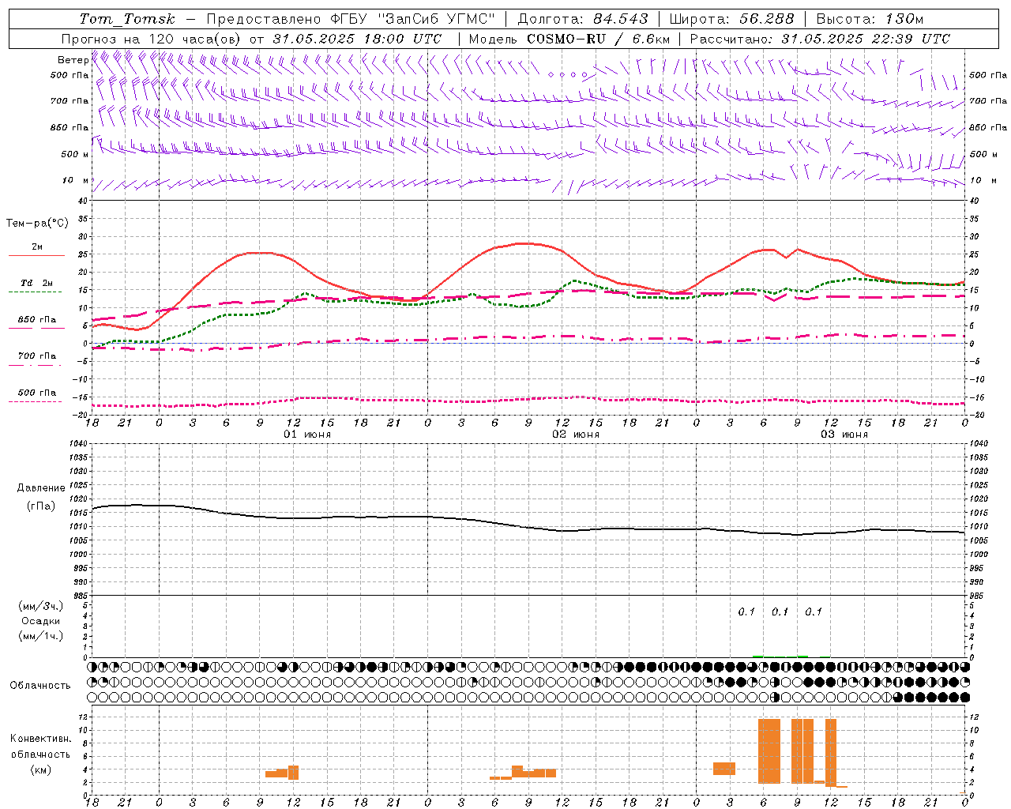
Task: Click the '(мм/3ч.)' precipitation unit label
Action: coord(41,606)
